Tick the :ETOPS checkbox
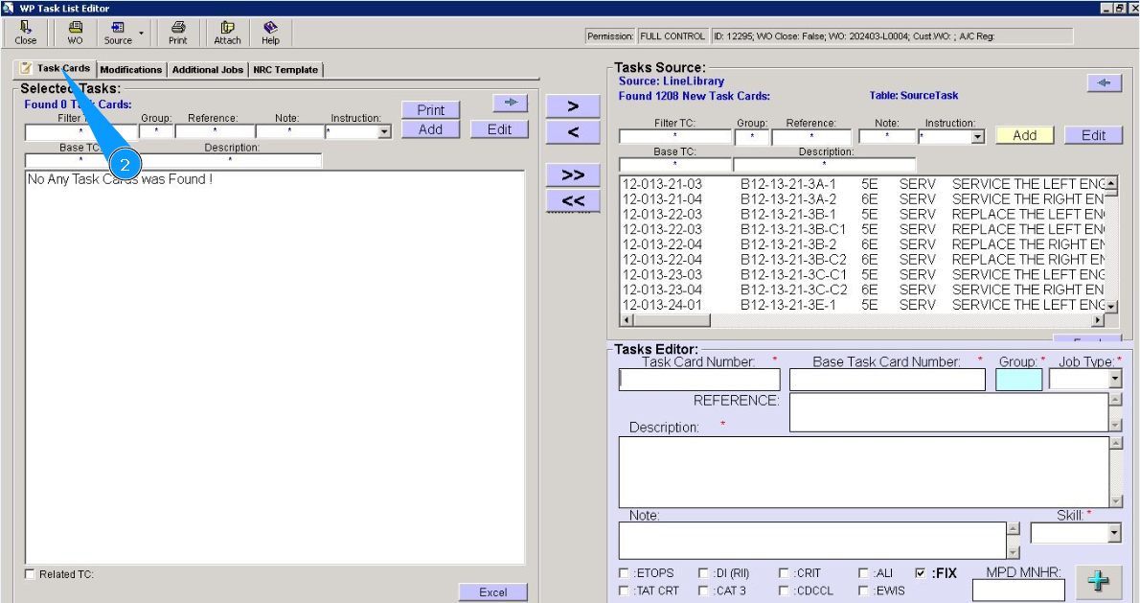 (625, 573)
